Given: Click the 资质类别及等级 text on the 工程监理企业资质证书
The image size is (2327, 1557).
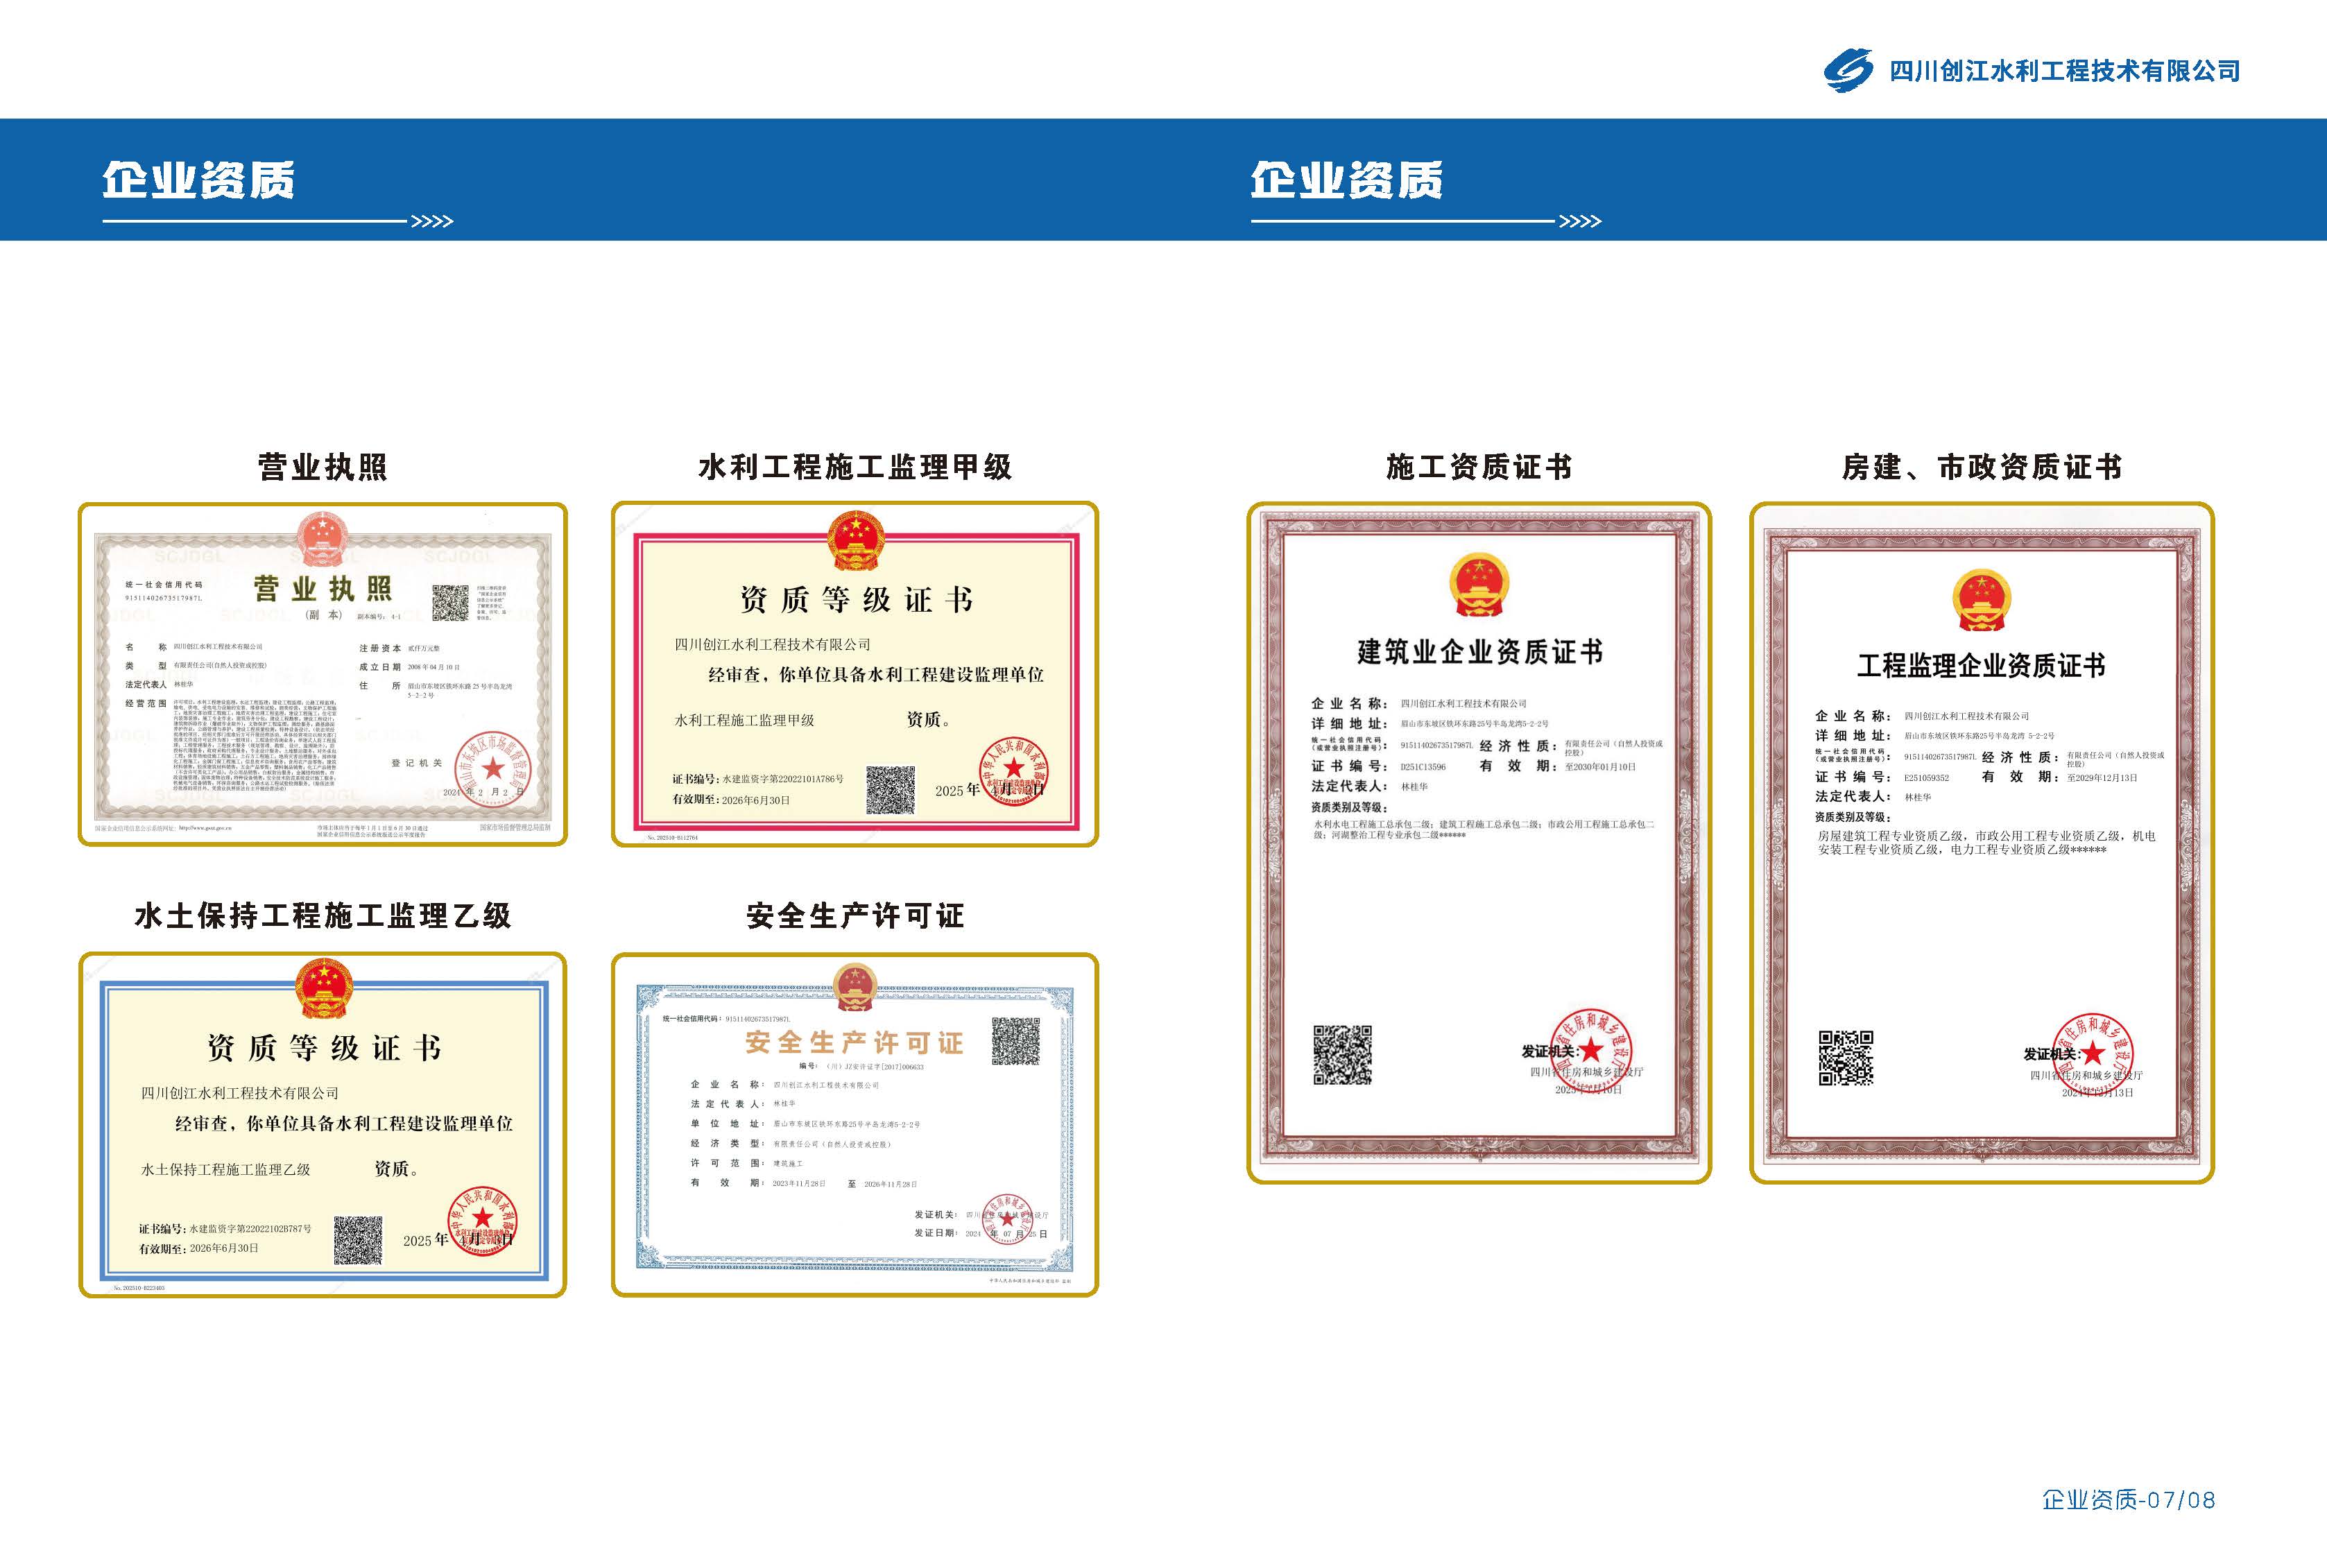Looking at the screenshot, I should (x=1851, y=817).
